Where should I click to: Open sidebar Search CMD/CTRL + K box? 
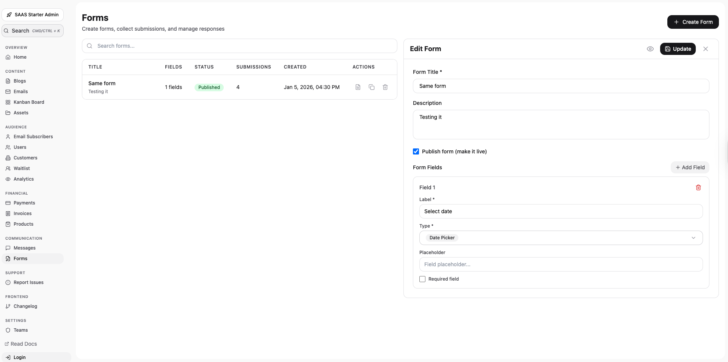tap(33, 31)
